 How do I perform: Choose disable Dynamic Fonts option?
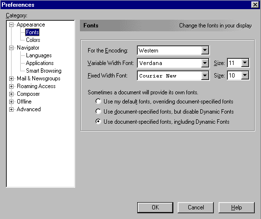98,111
